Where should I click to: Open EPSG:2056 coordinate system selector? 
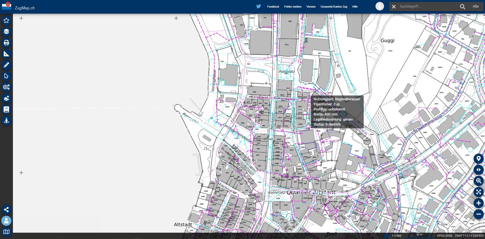click(444, 236)
